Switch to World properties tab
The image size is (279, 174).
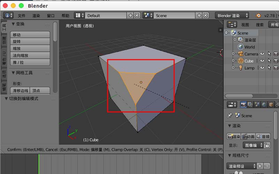[x=264, y=105]
